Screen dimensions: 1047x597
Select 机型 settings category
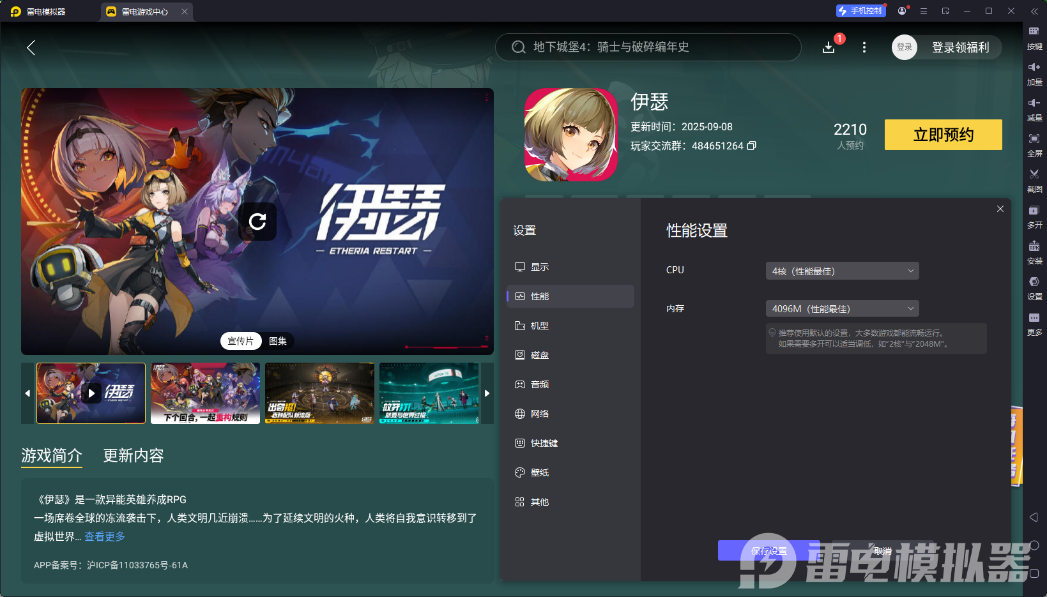pyautogui.click(x=570, y=326)
